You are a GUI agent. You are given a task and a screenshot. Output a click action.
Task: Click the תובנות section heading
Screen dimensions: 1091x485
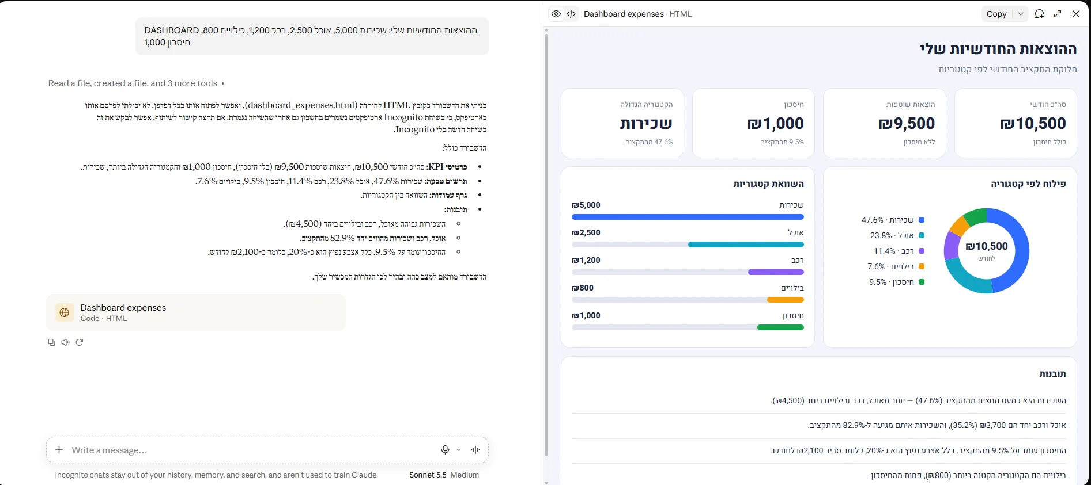pyautogui.click(x=1052, y=374)
